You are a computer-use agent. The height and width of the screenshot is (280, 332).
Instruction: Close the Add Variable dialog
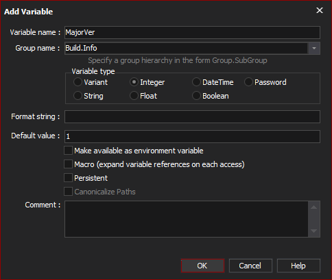pyautogui.click(x=320, y=10)
